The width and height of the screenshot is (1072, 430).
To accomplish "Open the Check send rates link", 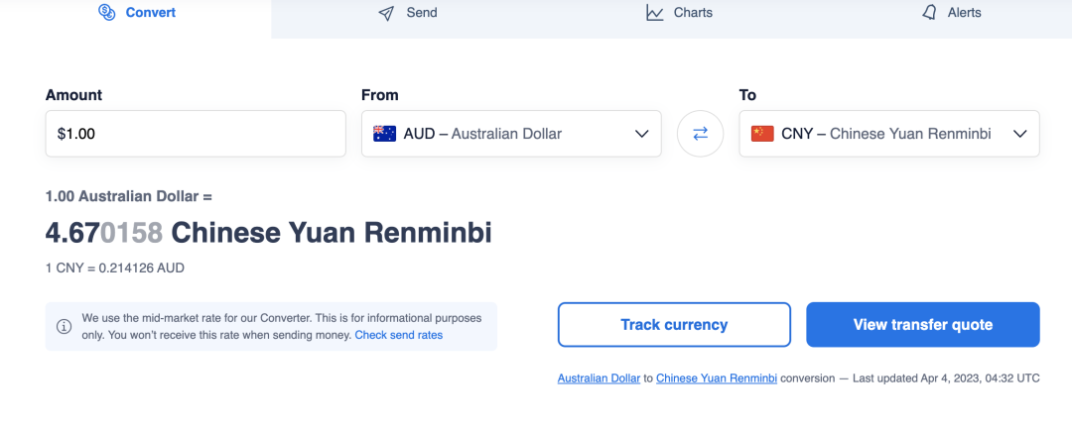I will tap(399, 335).
